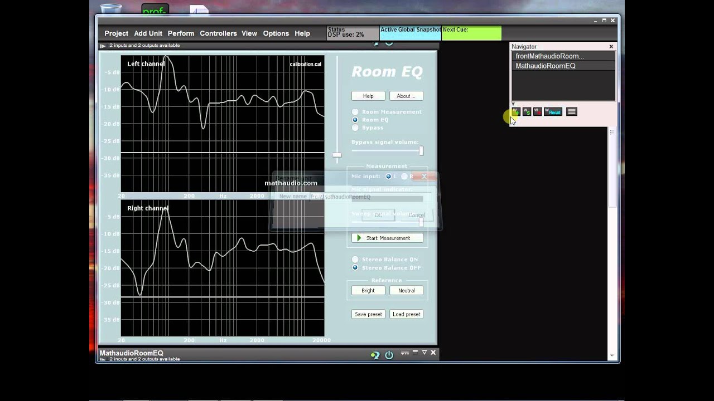Click the routing icon in bottom unit bar
This screenshot has height=401, width=714.
point(405,353)
